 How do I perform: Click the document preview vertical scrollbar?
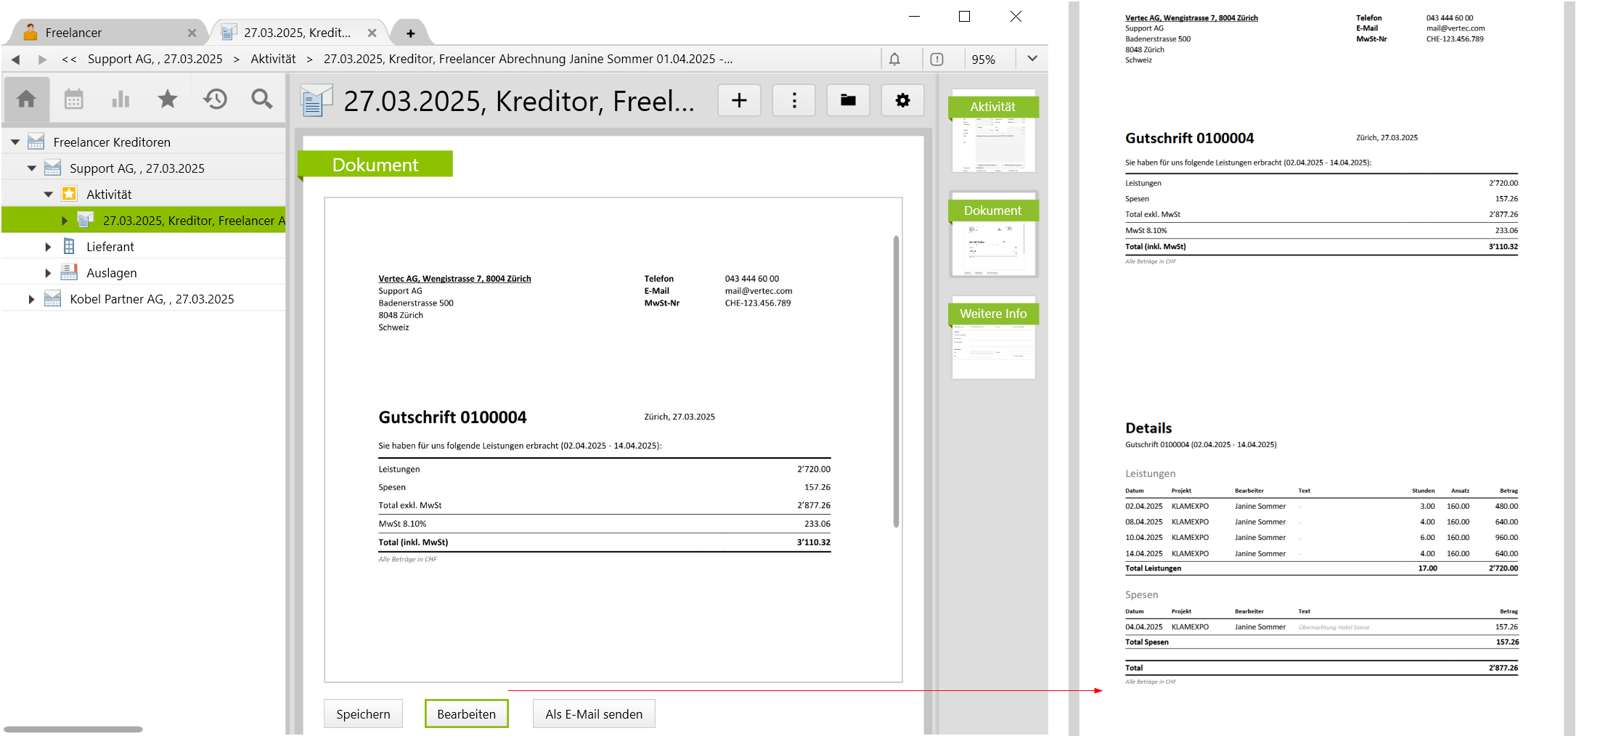[x=896, y=381]
